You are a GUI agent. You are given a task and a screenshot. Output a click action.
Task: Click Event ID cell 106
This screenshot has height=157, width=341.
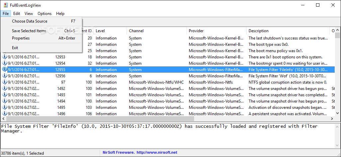(x=89, y=114)
